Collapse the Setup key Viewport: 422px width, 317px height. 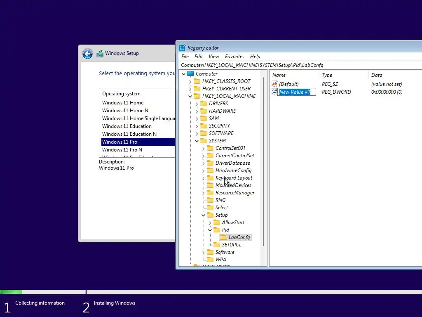tap(204, 215)
